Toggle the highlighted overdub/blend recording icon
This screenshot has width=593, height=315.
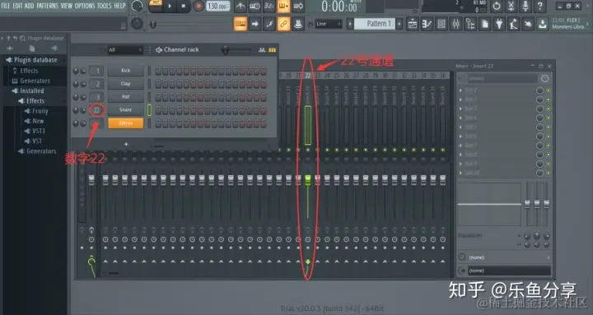click(x=283, y=6)
